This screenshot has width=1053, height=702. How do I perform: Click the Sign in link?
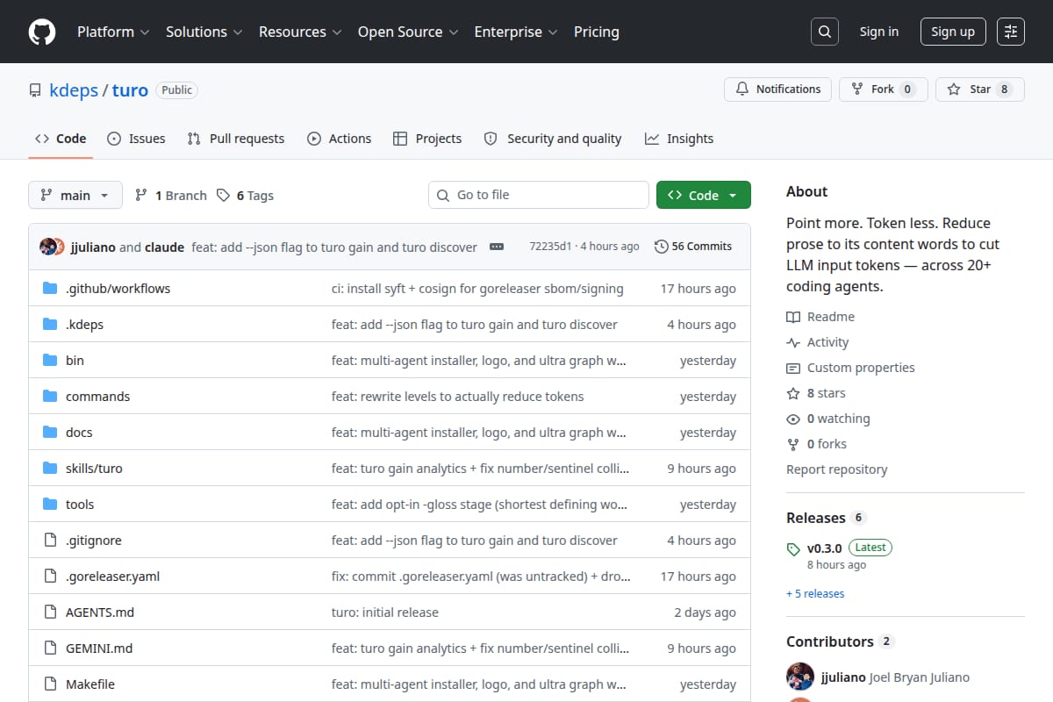coord(878,32)
